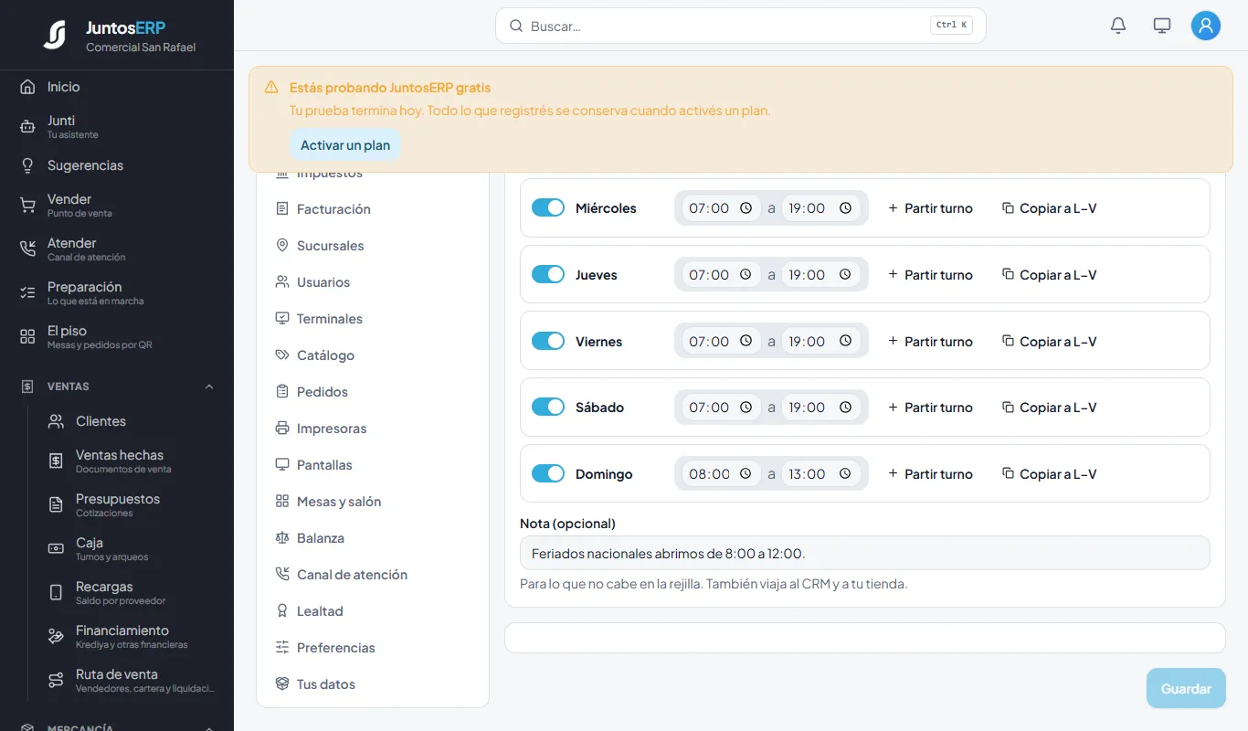Viewport: 1248px width, 731px height.
Task: Click the Sugerencias lightbulb icon
Action: point(27,165)
